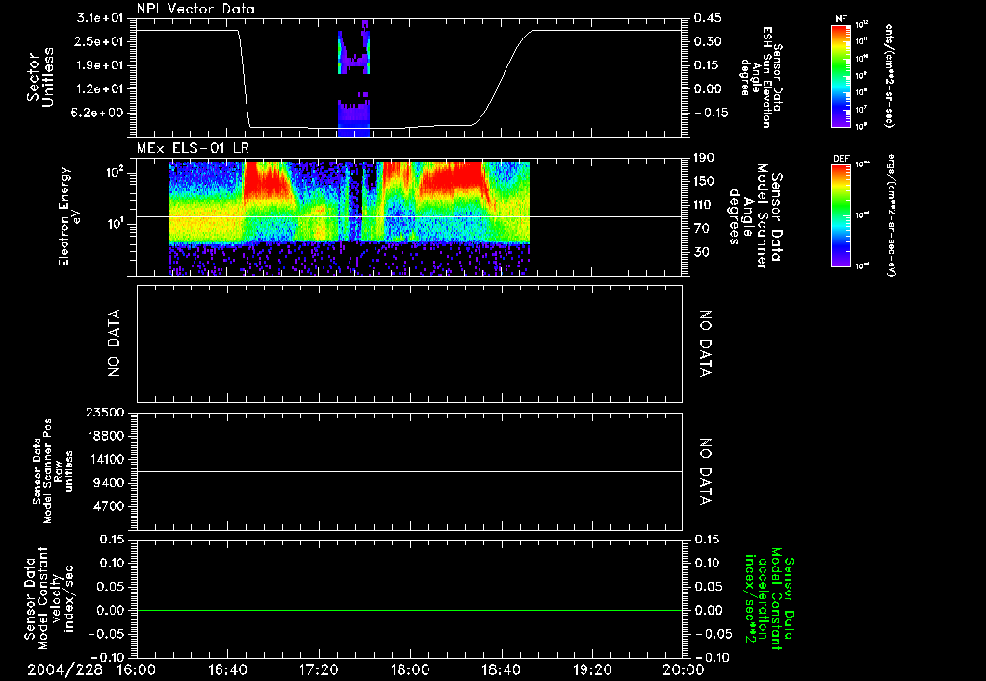The width and height of the screenshot is (986, 681).
Task: Select the "MEx ELS-01 LR" panel title
Action: tap(193, 148)
